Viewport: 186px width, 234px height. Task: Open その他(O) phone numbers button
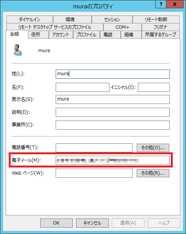(153, 148)
